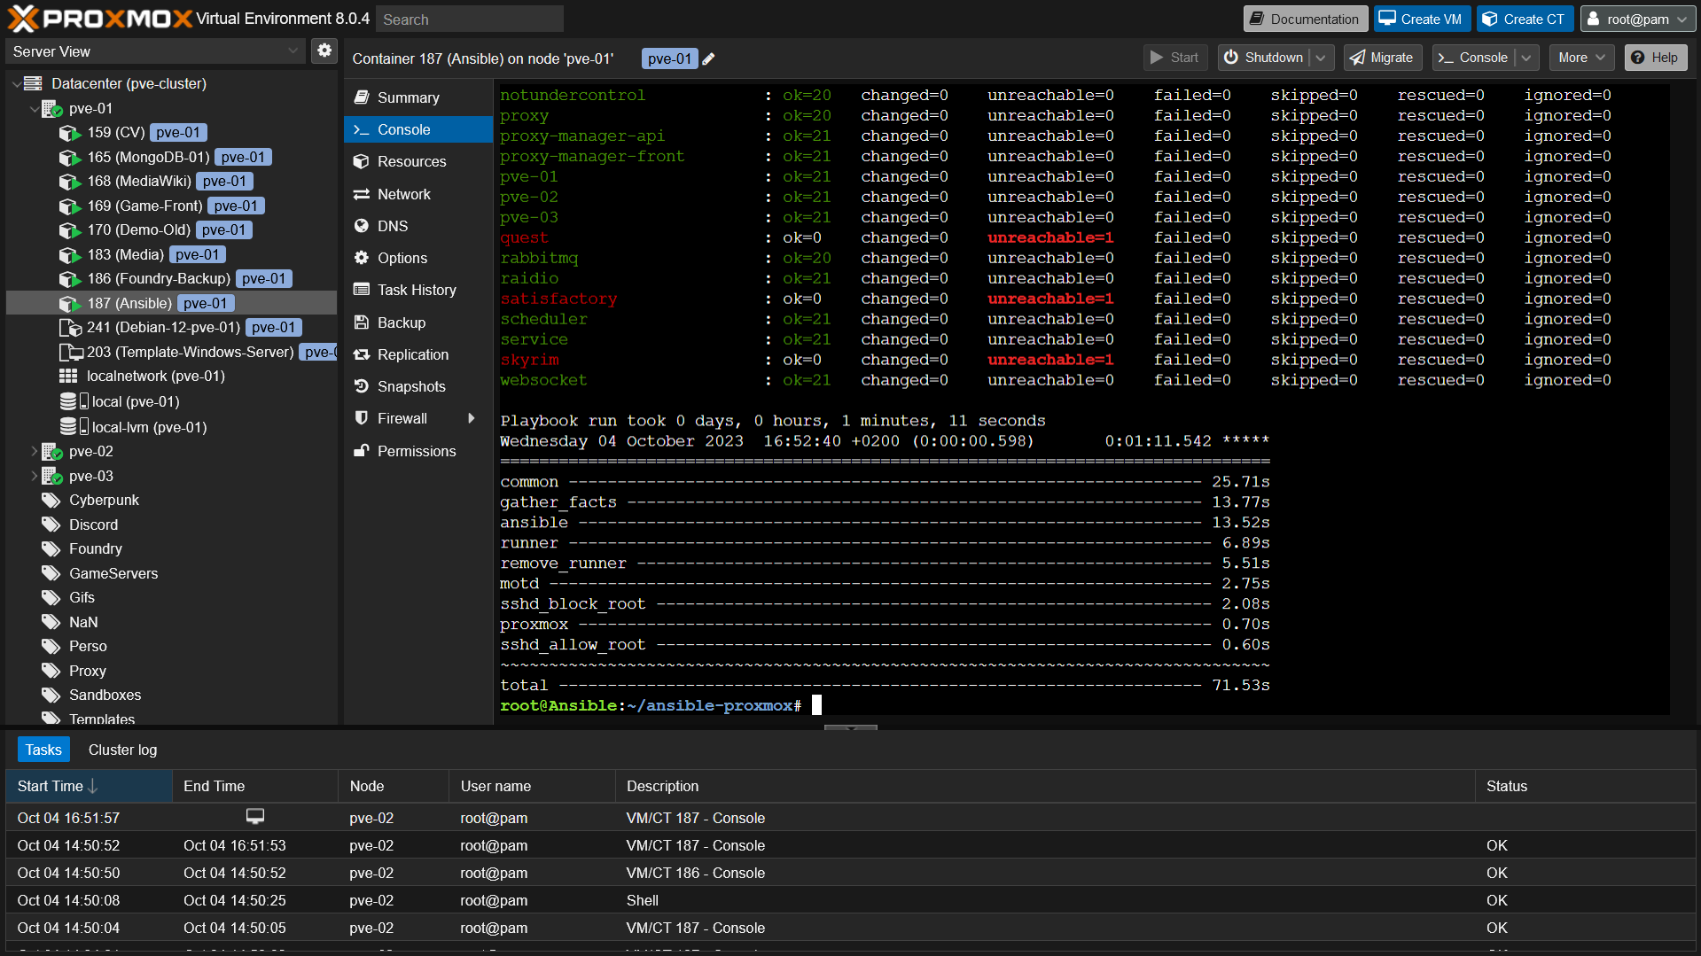
Task: Click the Shutdown button
Action: (x=1264, y=58)
